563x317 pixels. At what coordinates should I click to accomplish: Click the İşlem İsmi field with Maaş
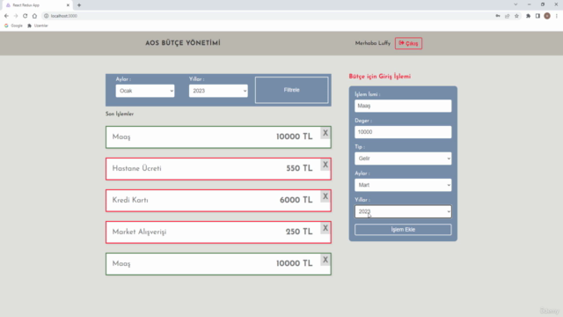tap(403, 106)
